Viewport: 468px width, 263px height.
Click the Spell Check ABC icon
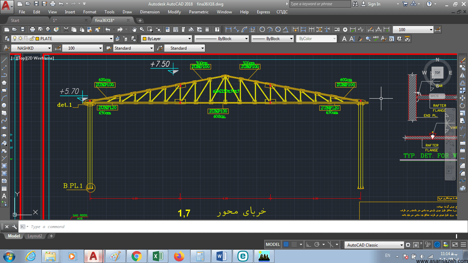pyautogui.click(x=376, y=39)
